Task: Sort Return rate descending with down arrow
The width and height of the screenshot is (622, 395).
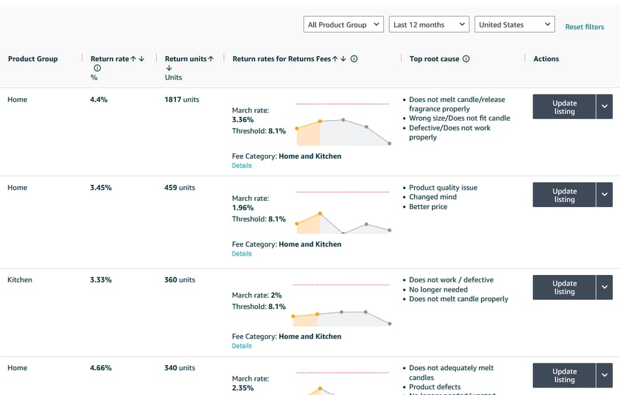Action: [x=142, y=58]
